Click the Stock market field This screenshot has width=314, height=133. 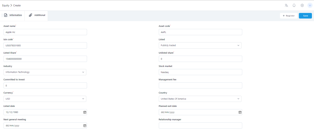201,72
